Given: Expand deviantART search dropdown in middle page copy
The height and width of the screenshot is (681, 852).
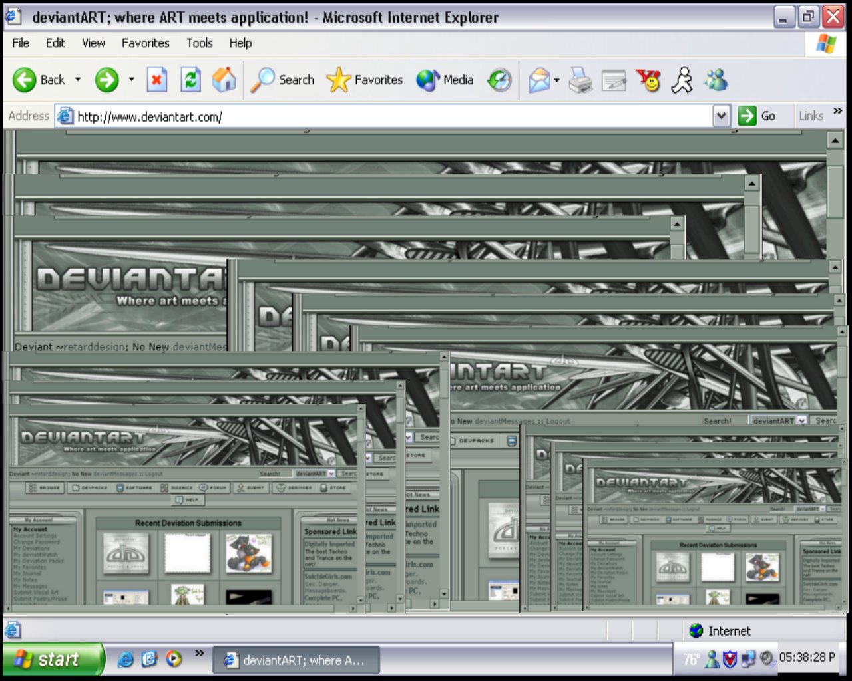Looking at the screenshot, I should tap(802, 420).
